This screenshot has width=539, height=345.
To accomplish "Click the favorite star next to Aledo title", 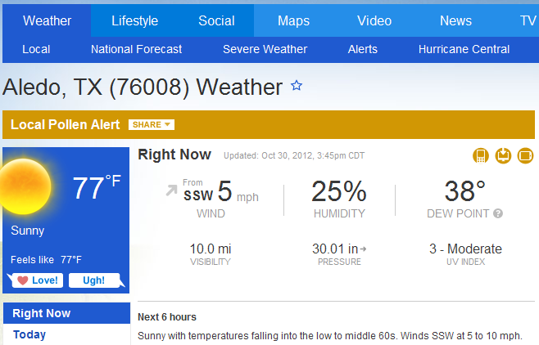I will coord(297,85).
